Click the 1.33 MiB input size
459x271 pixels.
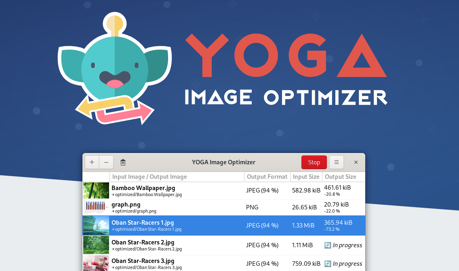(x=303, y=225)
